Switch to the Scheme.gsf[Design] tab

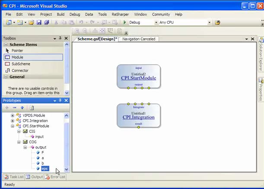coord(97,39)
